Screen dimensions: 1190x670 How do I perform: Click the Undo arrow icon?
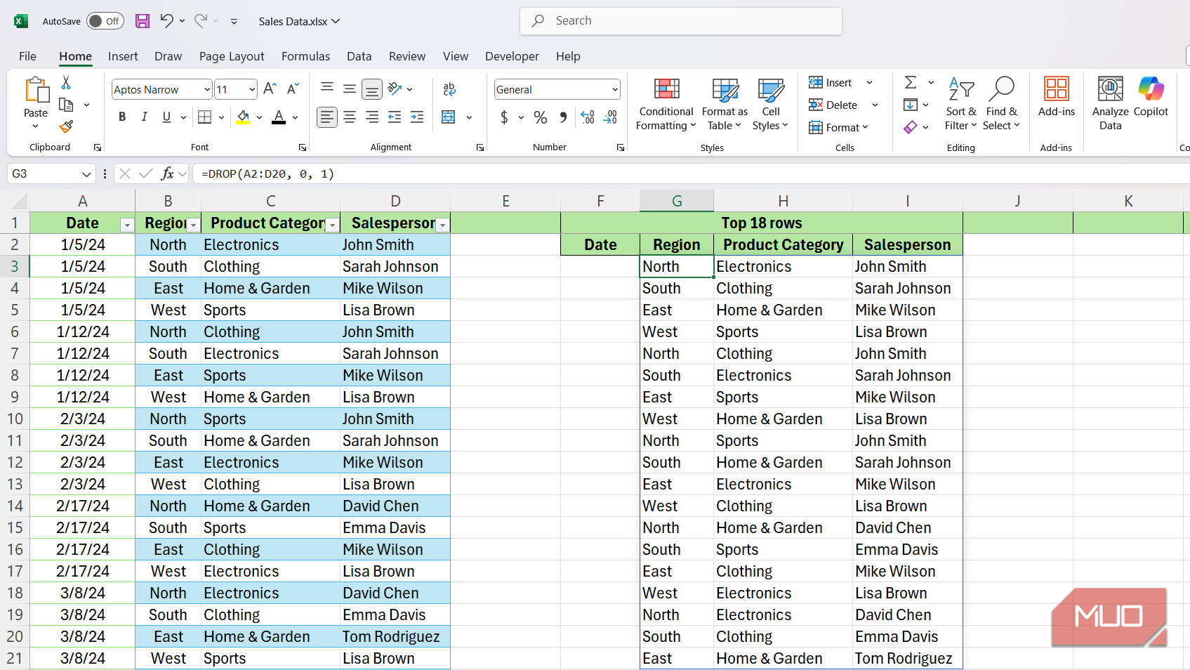pos(166,21)
